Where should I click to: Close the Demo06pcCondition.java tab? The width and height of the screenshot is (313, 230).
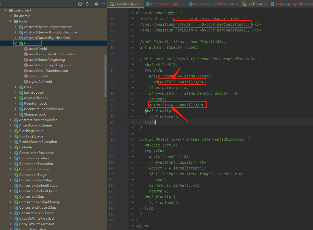237,4
